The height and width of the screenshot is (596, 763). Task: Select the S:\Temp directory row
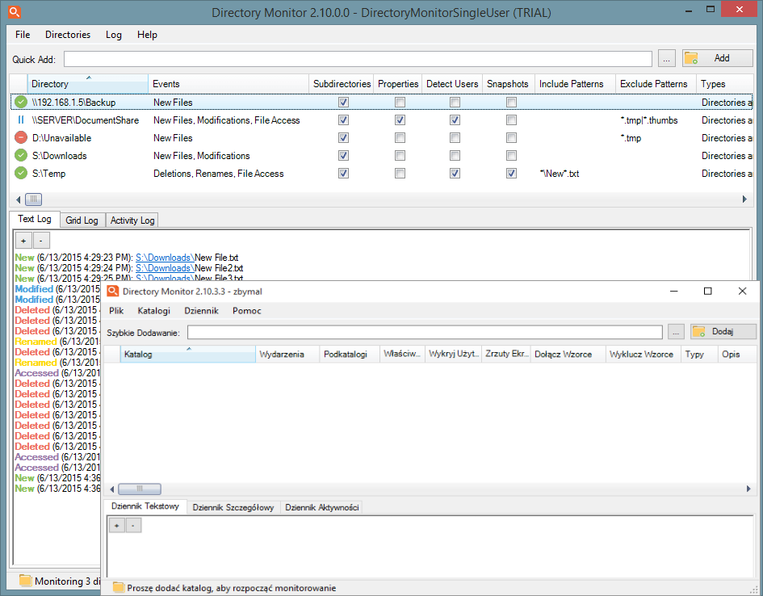tap(381, 173)
